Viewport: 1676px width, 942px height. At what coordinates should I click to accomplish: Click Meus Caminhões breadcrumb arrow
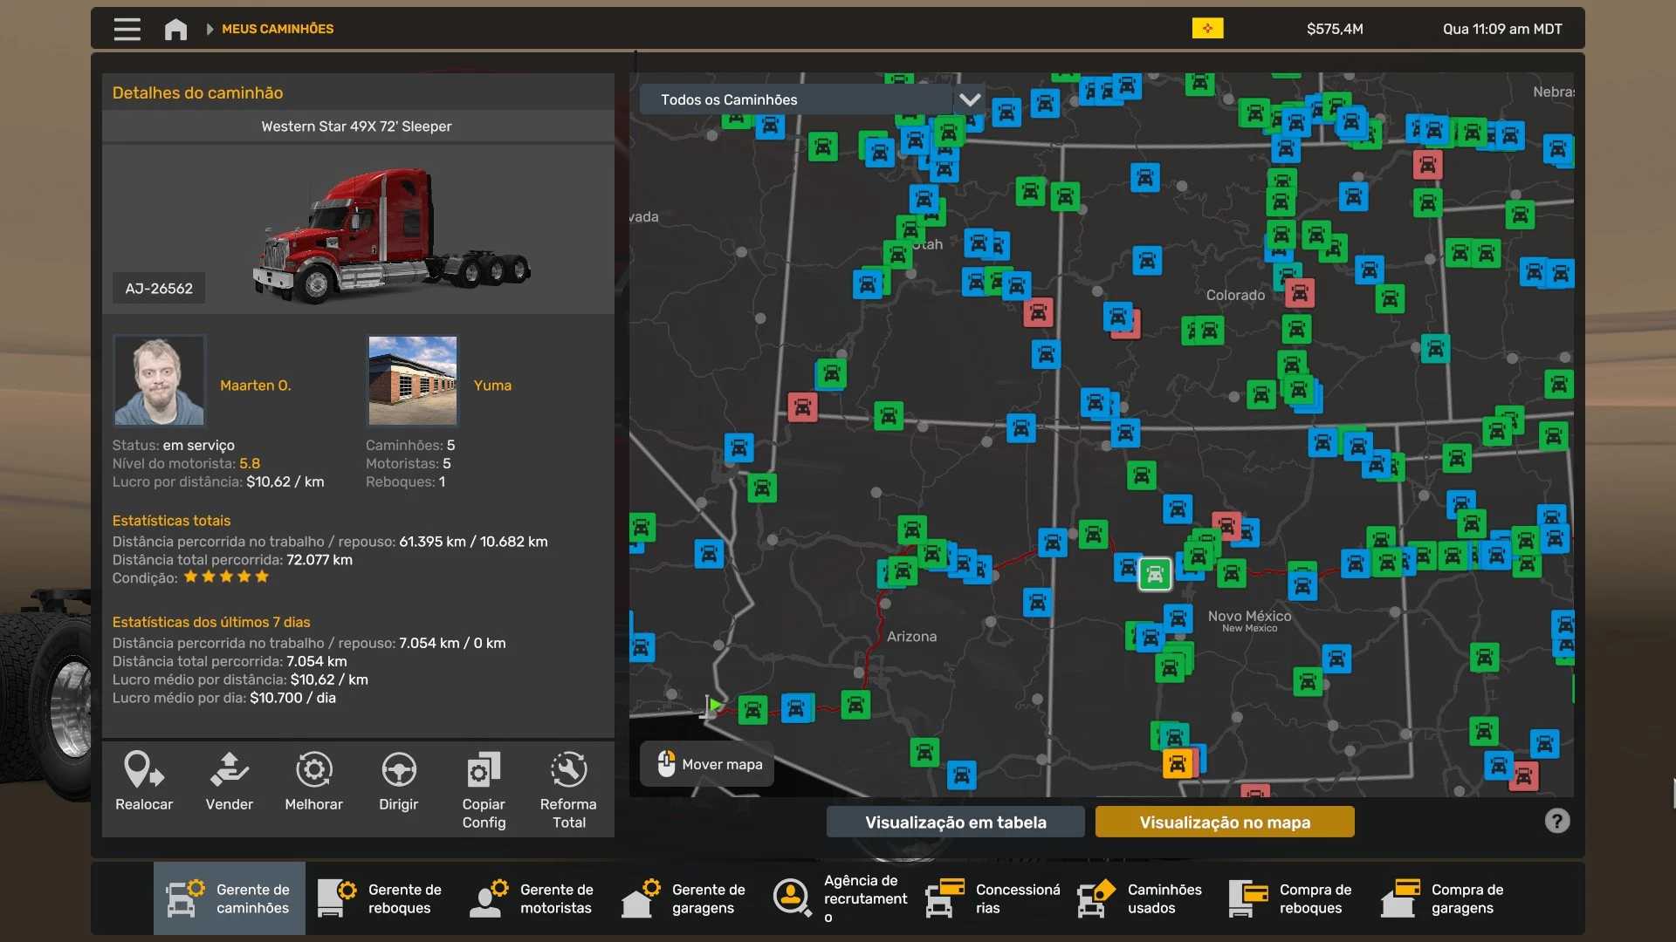pyautogui.click(x=209, y=29)
